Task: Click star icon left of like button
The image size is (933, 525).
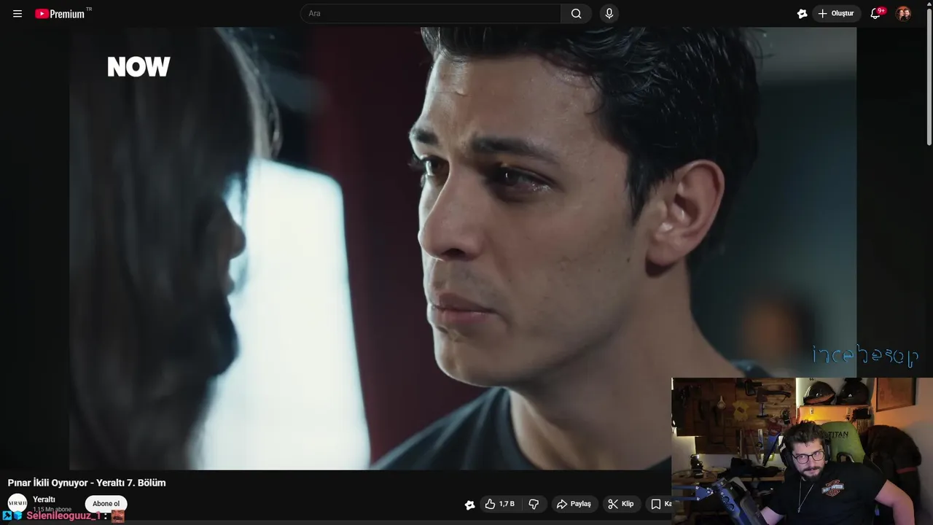Action: pos(469,505)
